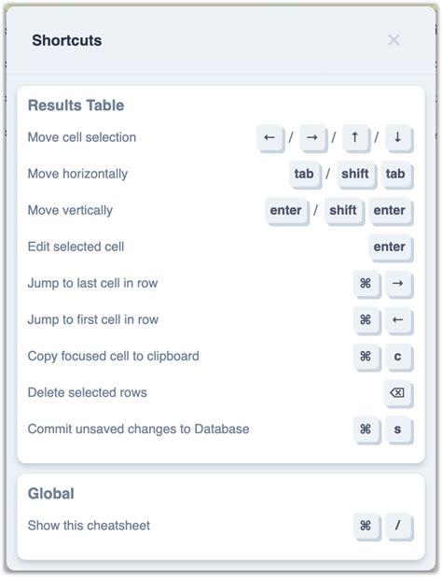Click the command key in Copy focused cell
The width and height of the screenshot is (442, 577).
click(x=366, y=357)
